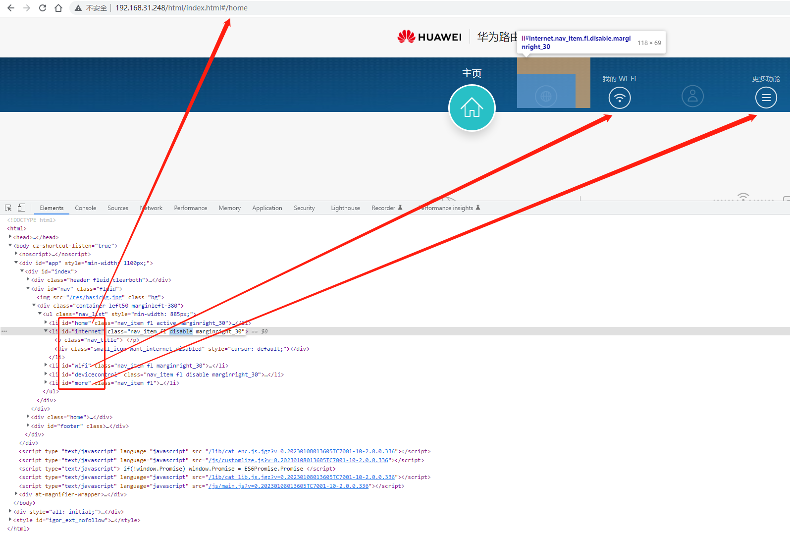Screen dimensions: 790x534
Task: Switch to the Application tab
Action: tap(267, 208)
